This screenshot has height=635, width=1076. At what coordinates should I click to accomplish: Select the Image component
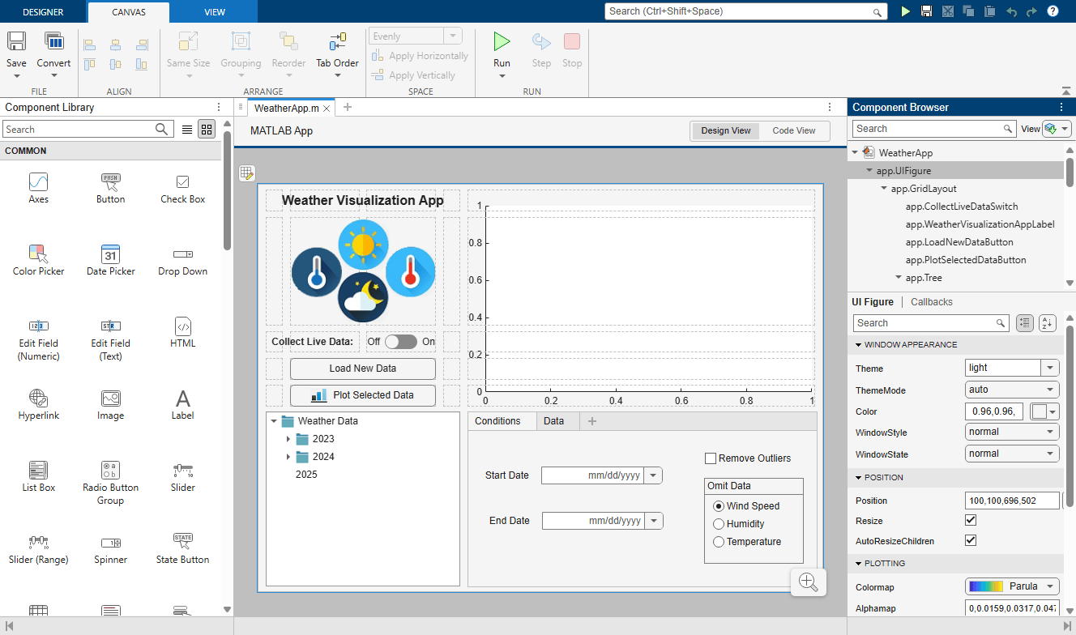[111, 404]
